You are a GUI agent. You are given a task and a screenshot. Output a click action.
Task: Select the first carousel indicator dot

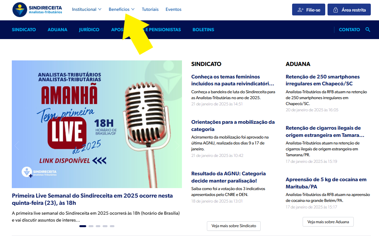[83, 226]
